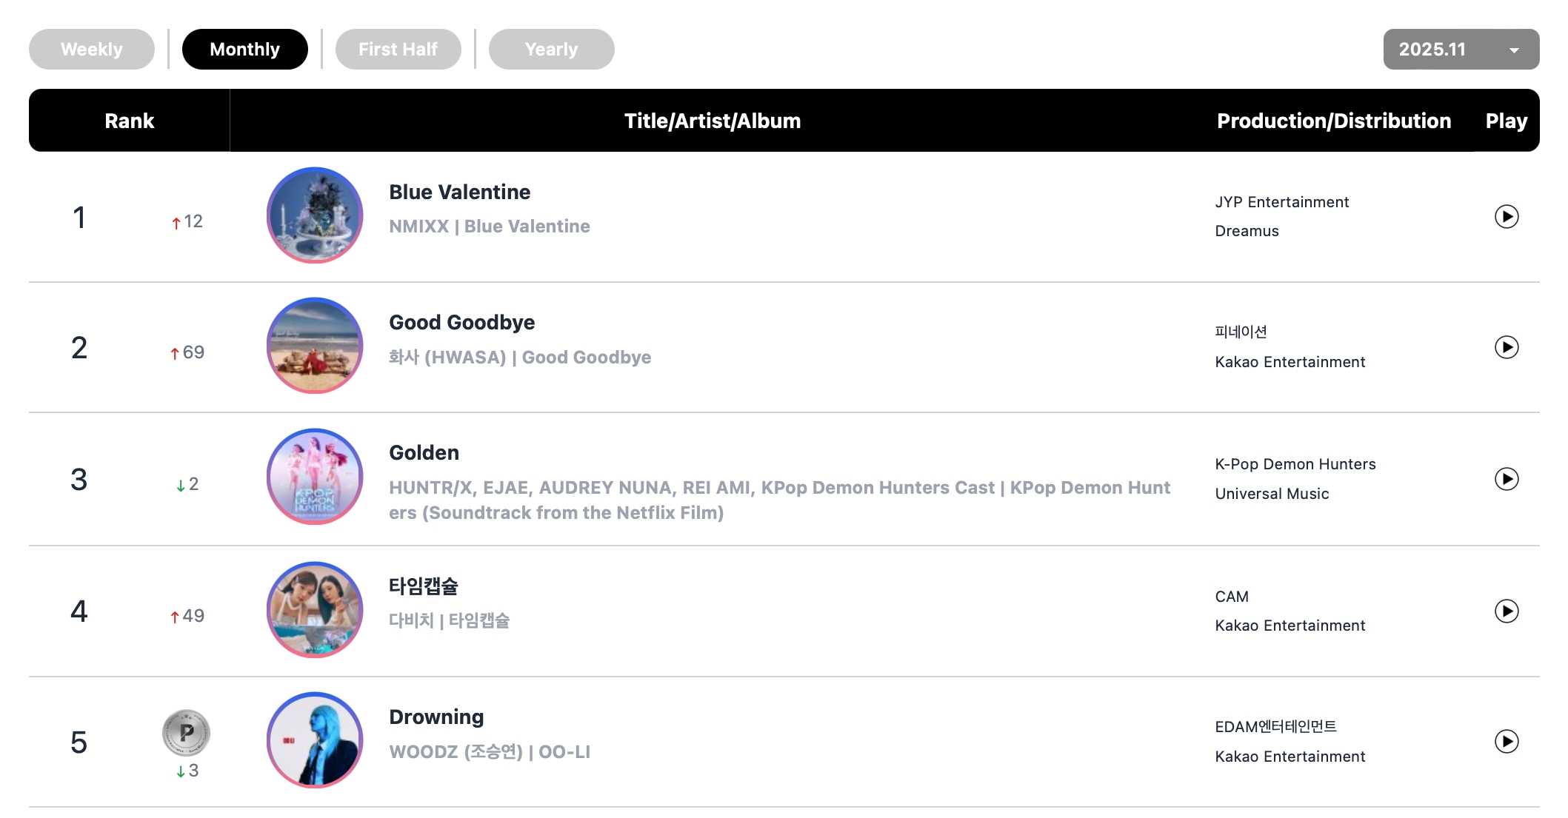Open the Blue Valentine song title
This screenshot has width=1568, height=818.
click(459, 192)
